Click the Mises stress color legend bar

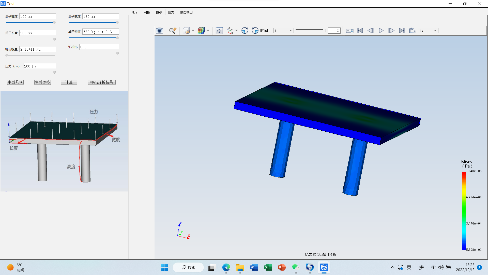click(464, 211)
